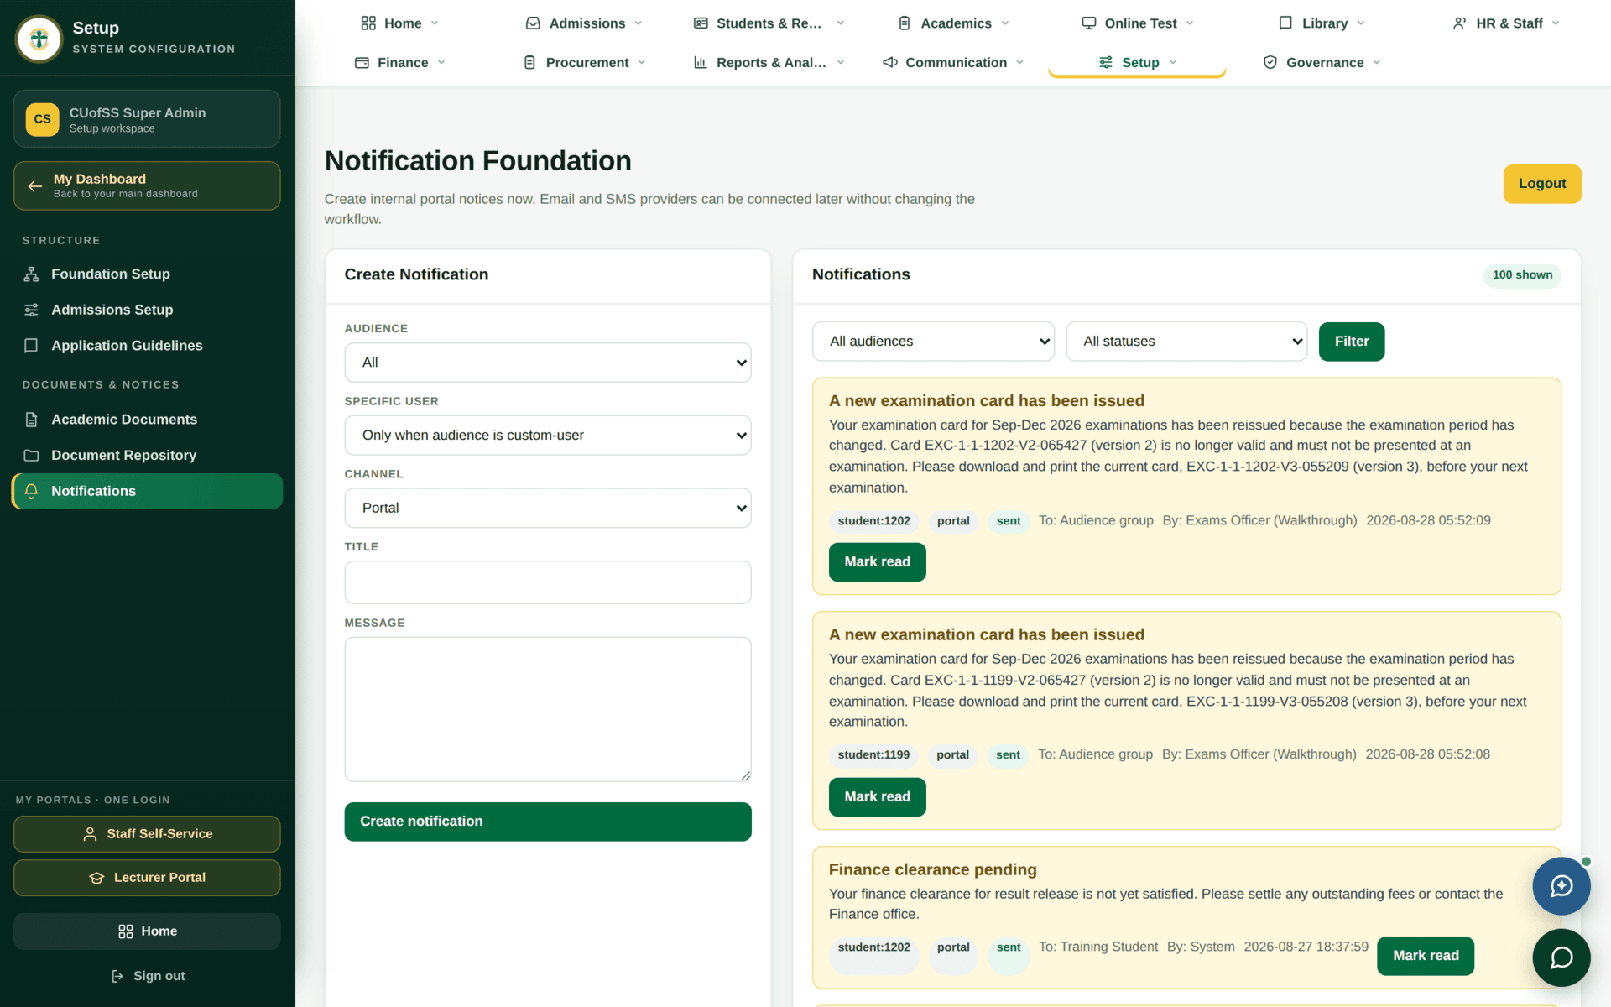Click the back arrow on My Dashboard
The width and height of the screenshot is (1611, 1007).
[x=34, y=185]
